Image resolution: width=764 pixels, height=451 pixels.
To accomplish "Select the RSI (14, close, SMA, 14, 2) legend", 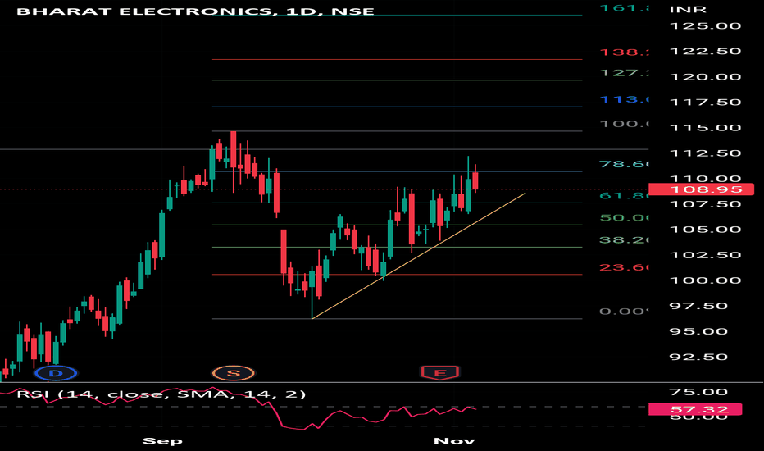I will click(x=161, y=394).
